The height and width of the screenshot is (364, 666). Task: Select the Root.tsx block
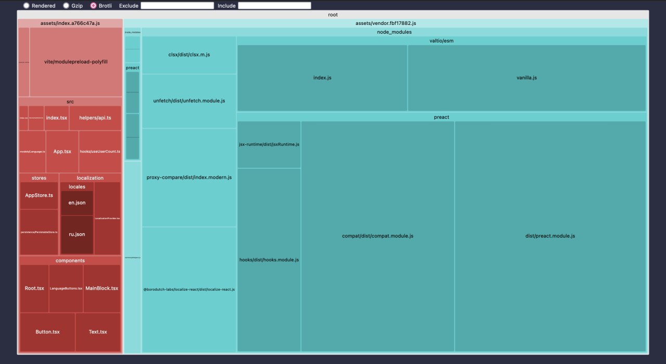pos(34,289)
